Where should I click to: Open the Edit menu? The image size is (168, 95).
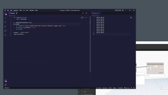click(x=11, y=10)
